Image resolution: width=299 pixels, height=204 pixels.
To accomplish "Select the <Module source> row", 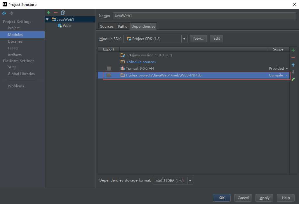I will 194,62.
